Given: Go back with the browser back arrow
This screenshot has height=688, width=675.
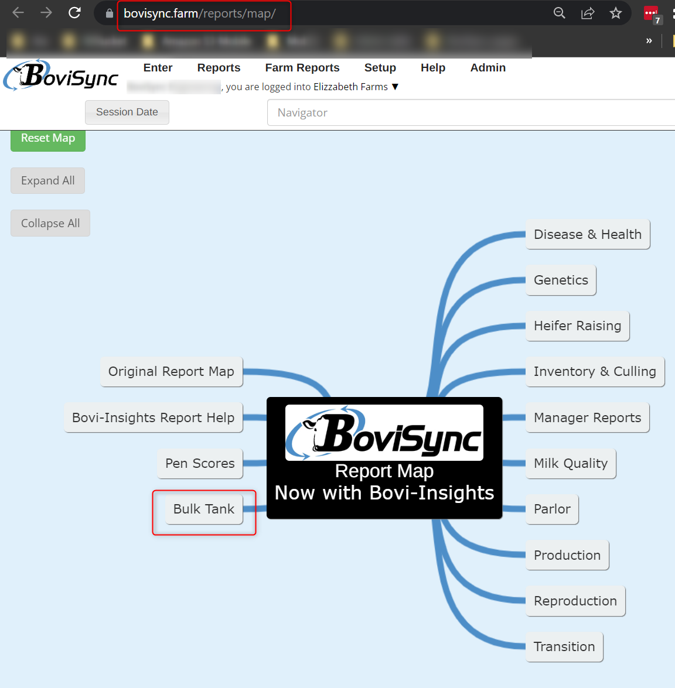Looking at the screenshot, I should pos(18,13).
